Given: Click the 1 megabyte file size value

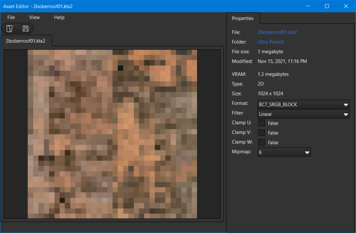Looking at the screenshot, I should 270,52.
